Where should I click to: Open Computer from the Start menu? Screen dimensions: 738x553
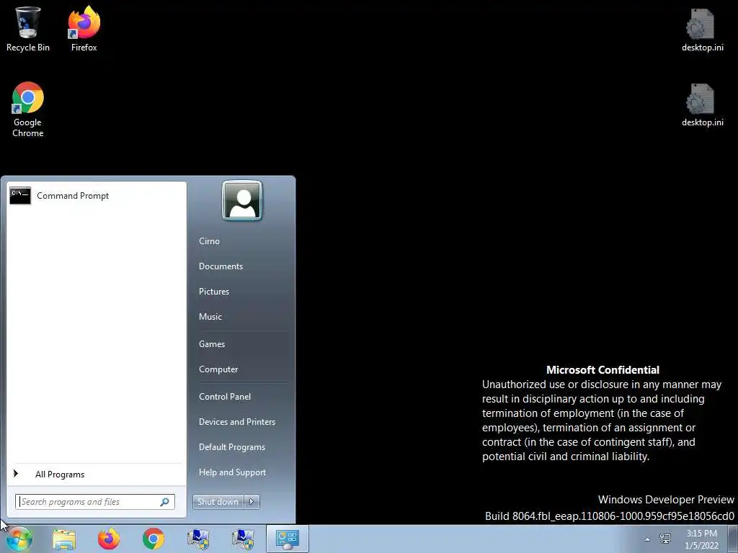[x=218, y=369]
